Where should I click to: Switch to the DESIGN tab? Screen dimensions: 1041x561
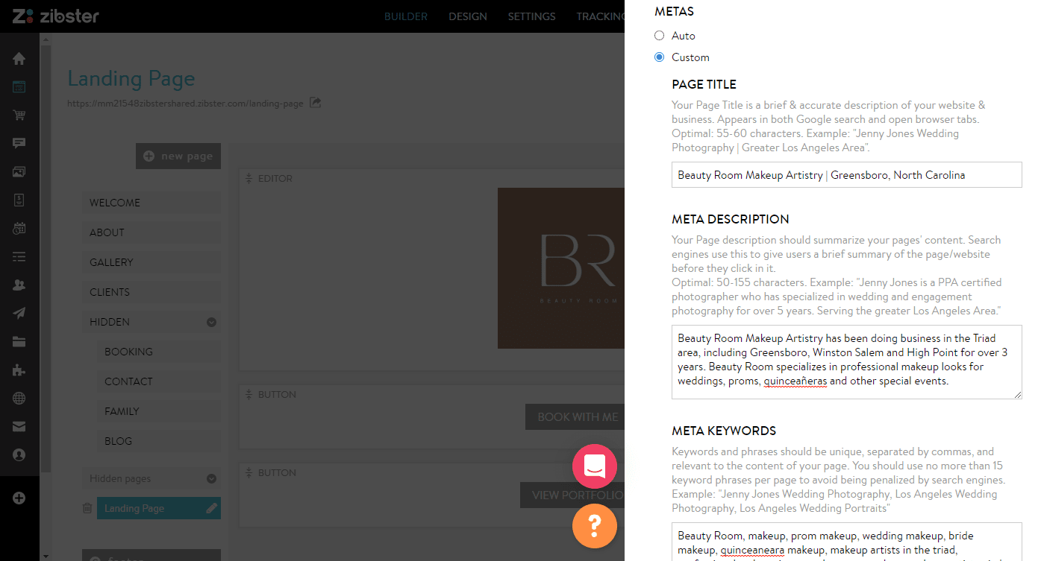click(468, 16)
